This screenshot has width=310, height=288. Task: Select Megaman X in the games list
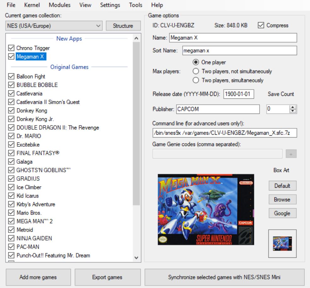click(31, 56)
